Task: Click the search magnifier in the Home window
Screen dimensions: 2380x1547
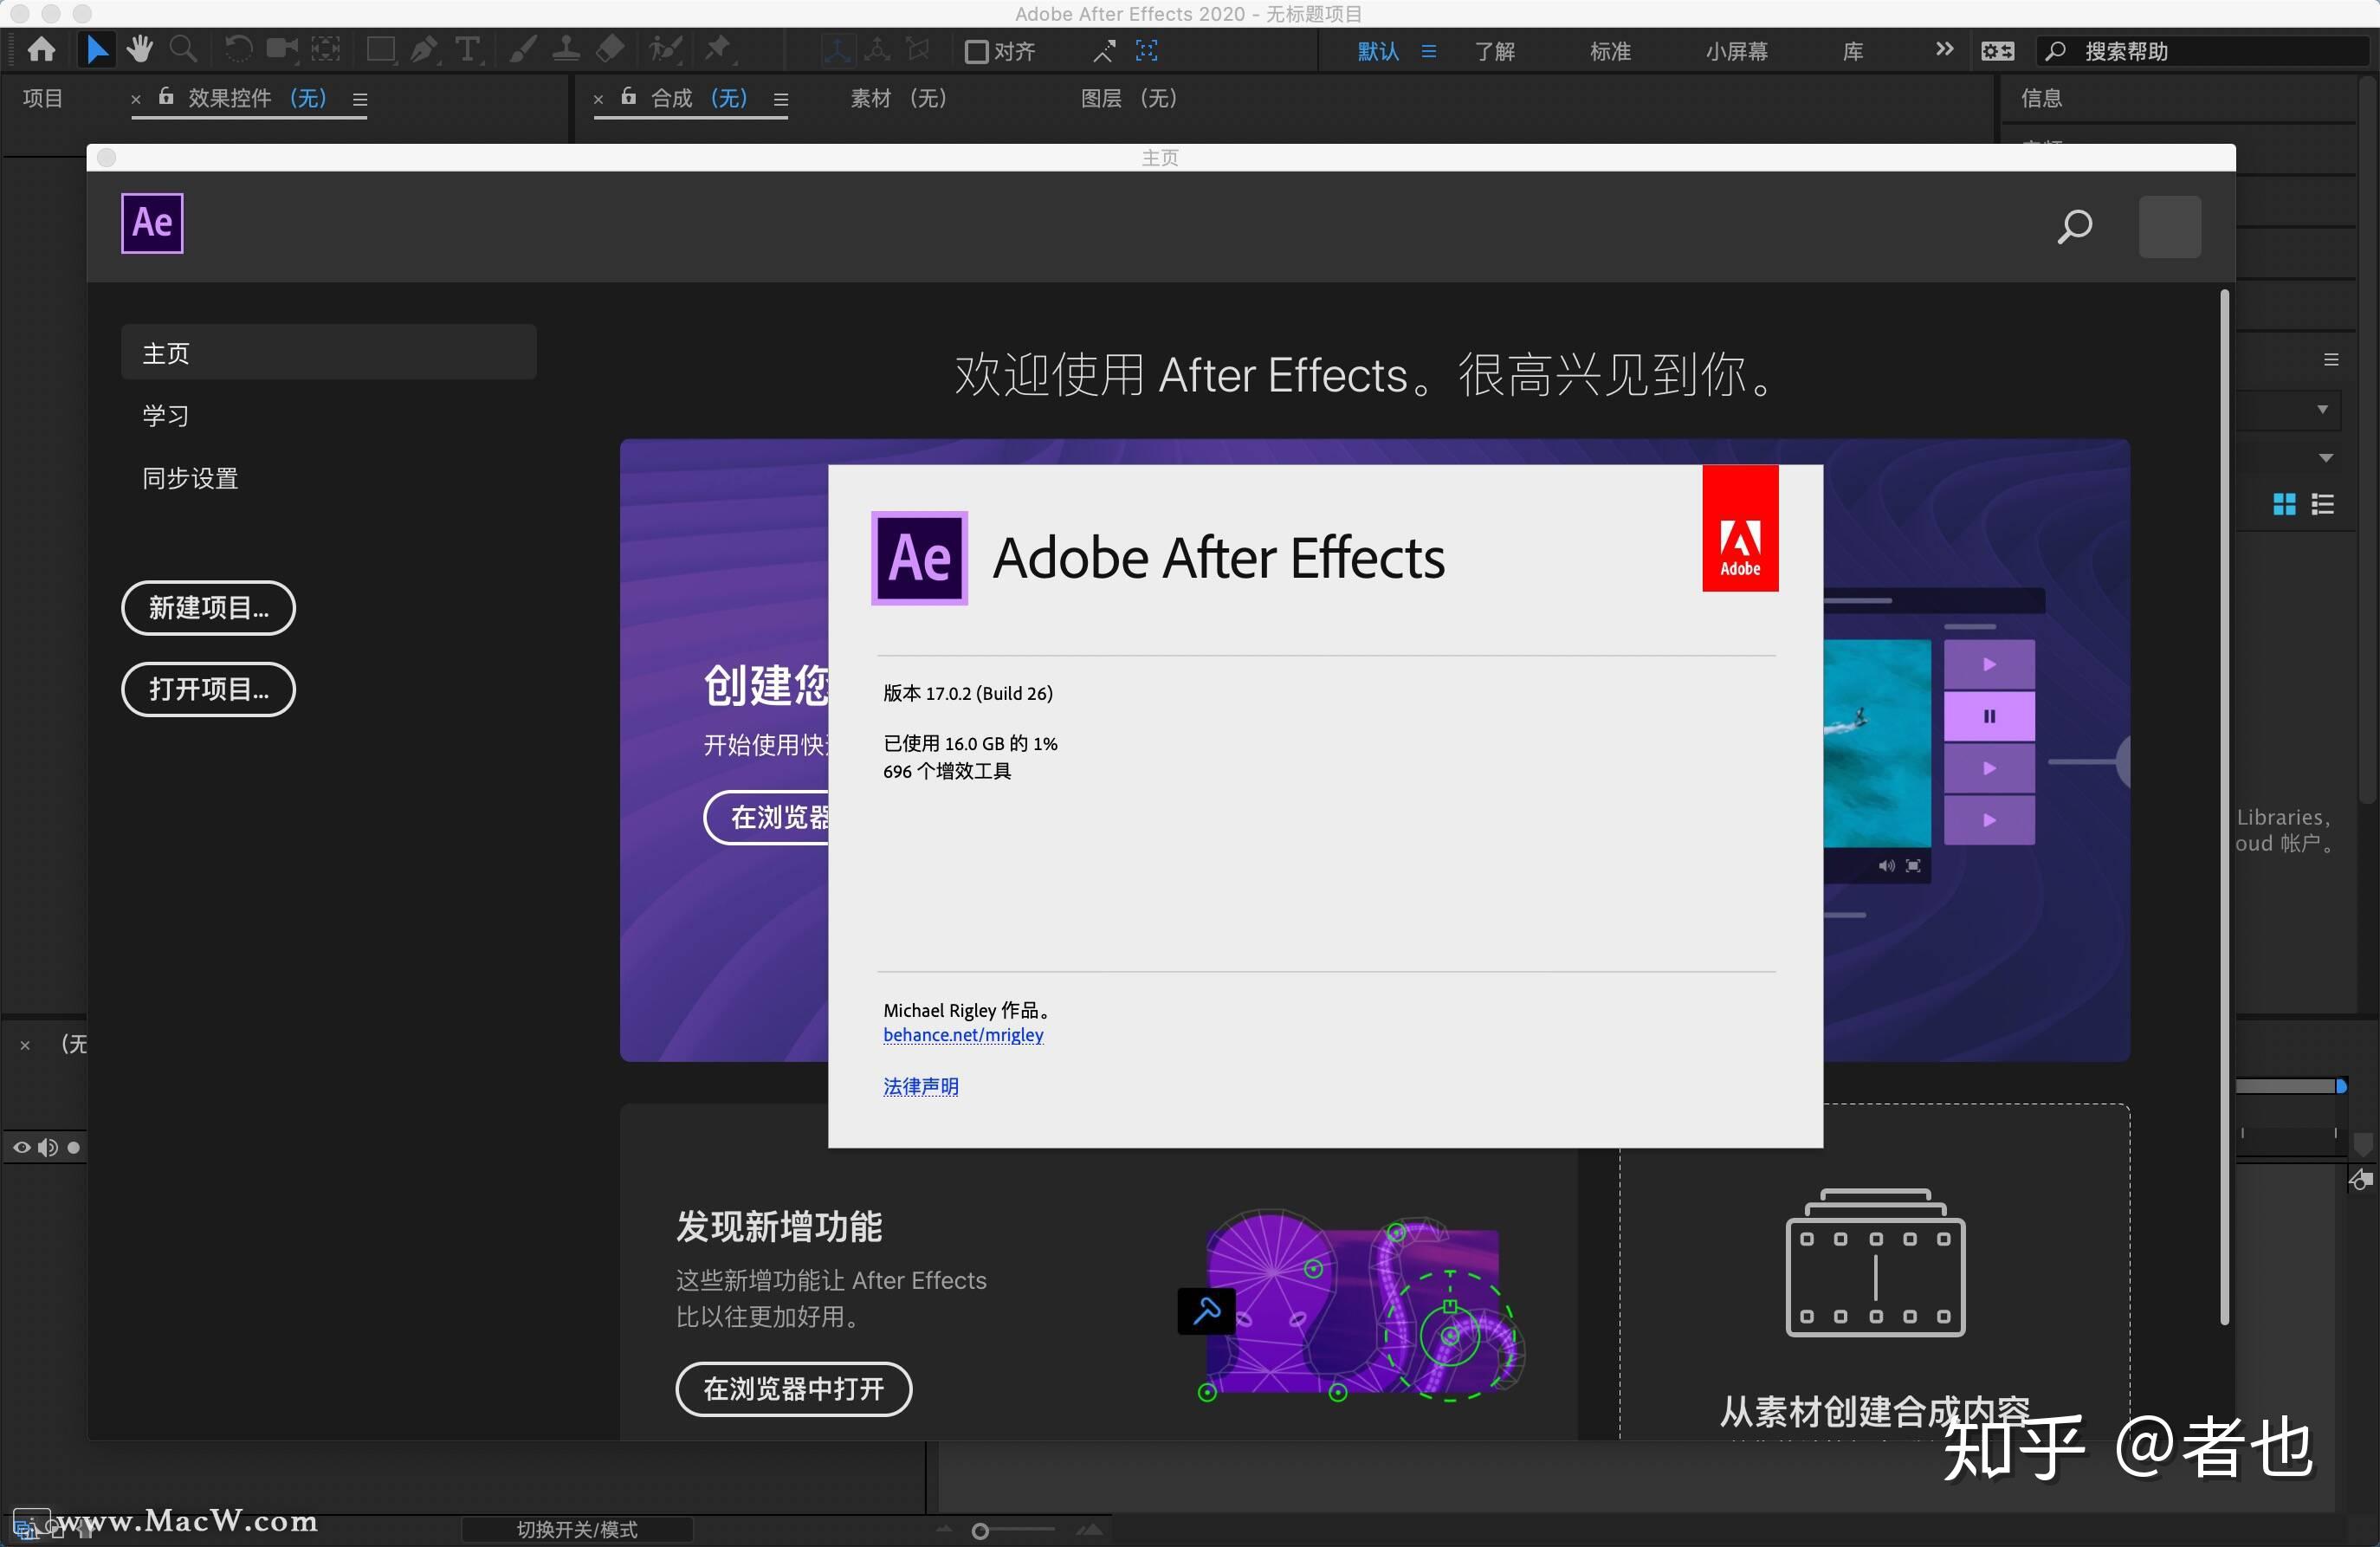Action: click(2075, 227)
